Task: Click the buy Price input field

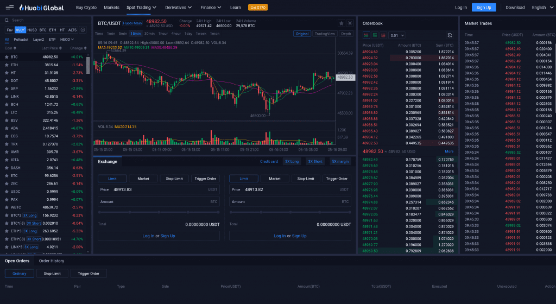Action: pos(159,189)
